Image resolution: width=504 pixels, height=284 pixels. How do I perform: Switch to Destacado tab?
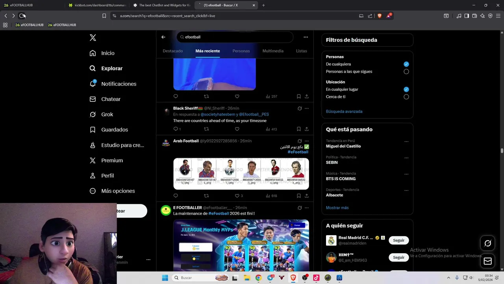tap(173, 51)
